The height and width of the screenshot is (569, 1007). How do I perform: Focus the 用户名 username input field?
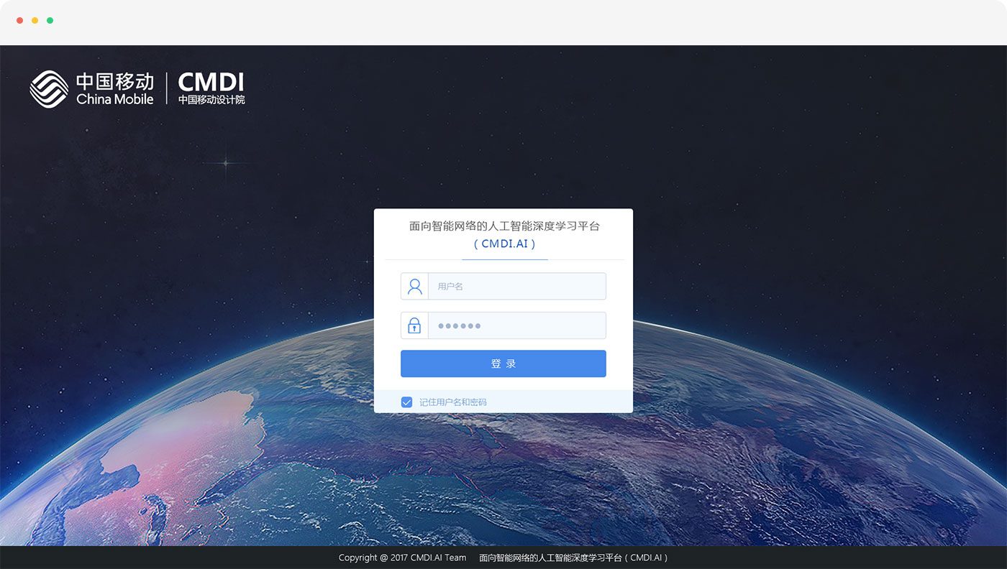click(516, 285)
